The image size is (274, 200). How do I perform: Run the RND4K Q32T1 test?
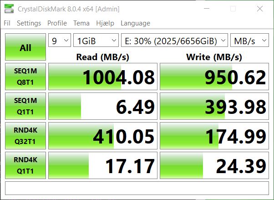pos(25,136)
